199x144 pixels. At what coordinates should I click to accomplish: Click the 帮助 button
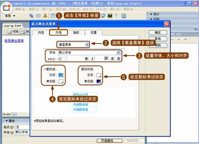pos(158,45)
